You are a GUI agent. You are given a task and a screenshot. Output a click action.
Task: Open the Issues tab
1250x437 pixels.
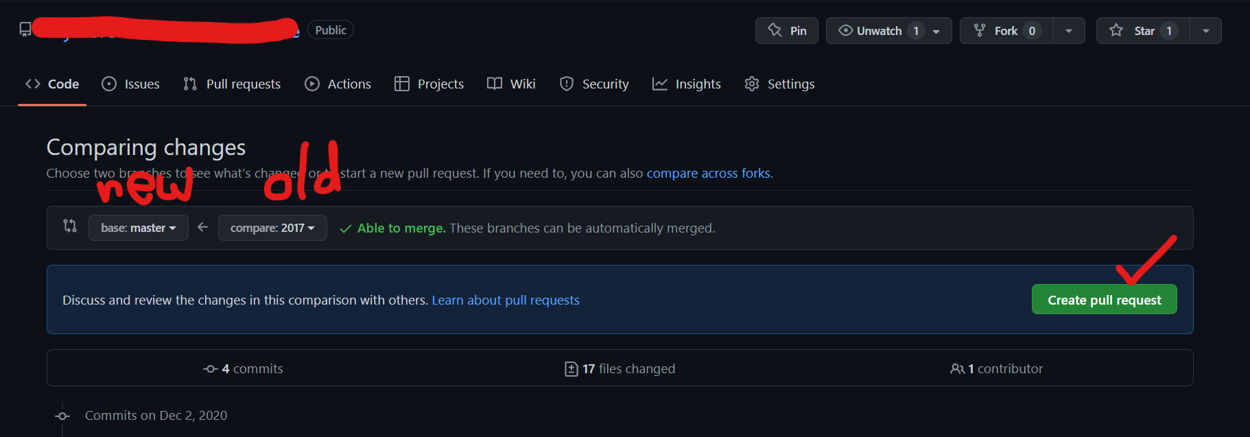[x=130, y=84]
